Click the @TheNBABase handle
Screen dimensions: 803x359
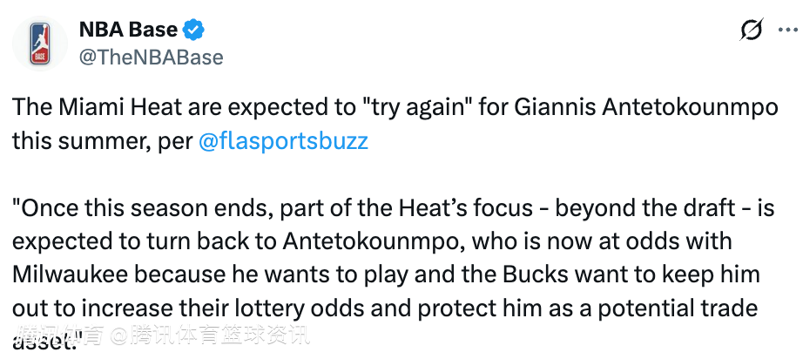(x=152, y=58)
